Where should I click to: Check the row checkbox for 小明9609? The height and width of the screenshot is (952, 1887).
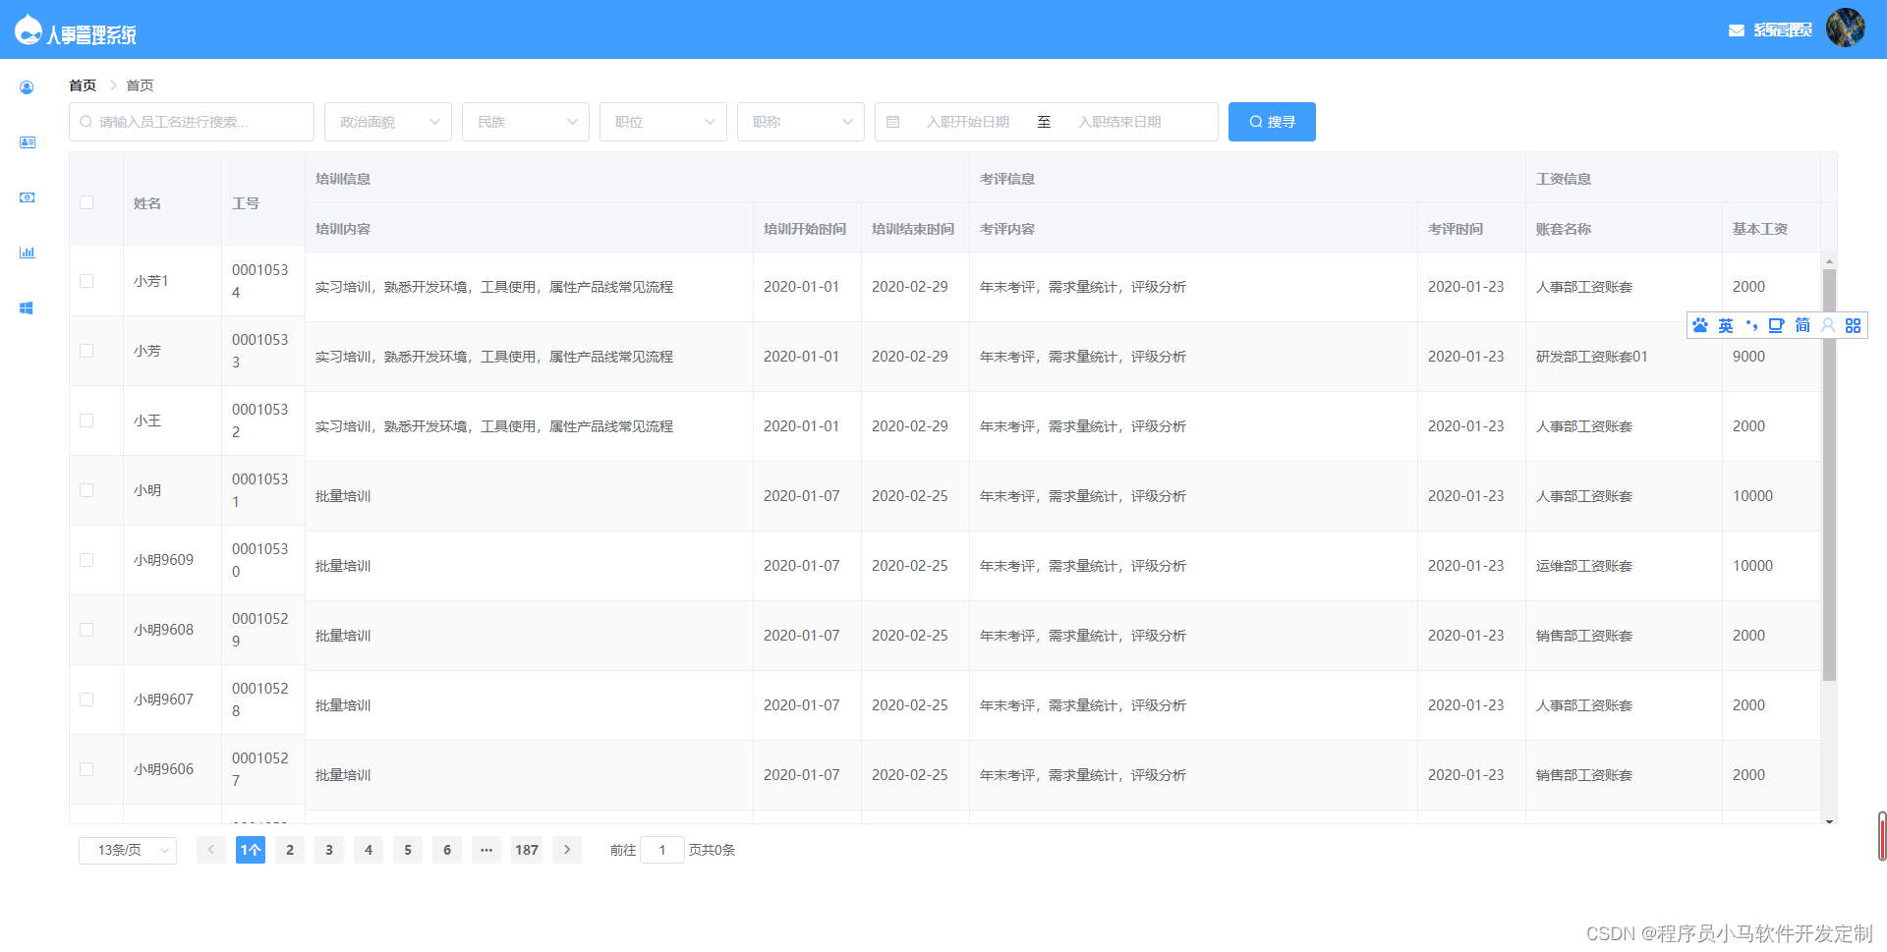[x=86, y=560]
